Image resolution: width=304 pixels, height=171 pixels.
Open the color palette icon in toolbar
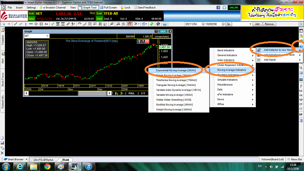click(x=158, y=24)
